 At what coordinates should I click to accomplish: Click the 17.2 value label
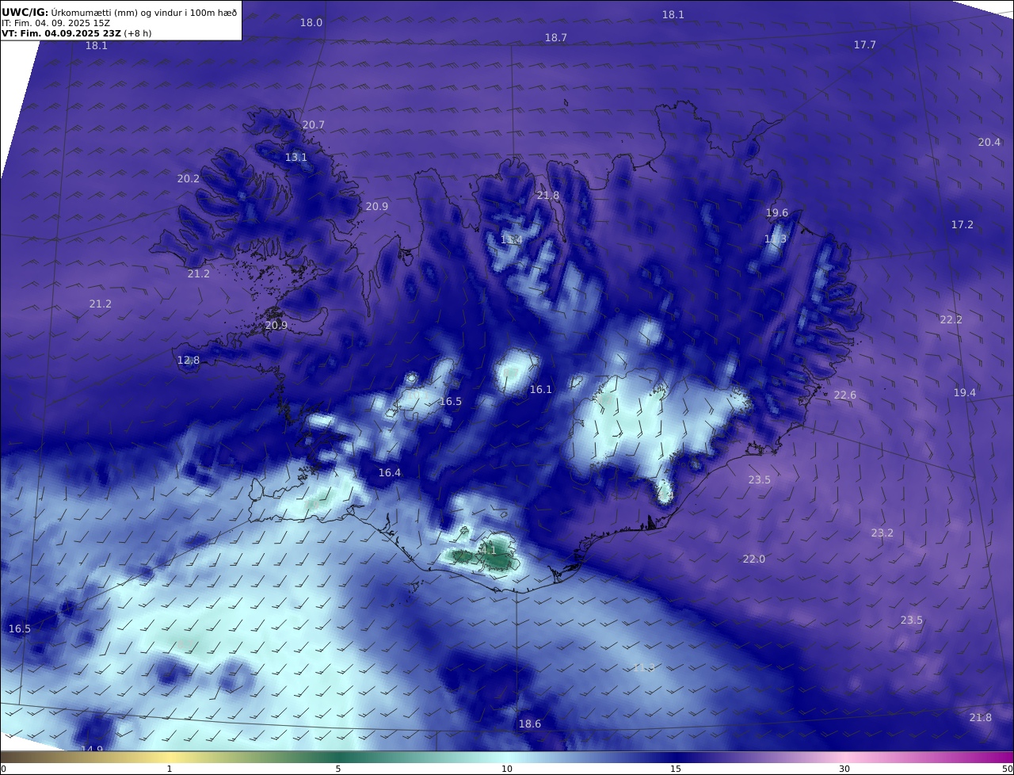[x=963, y=224]
